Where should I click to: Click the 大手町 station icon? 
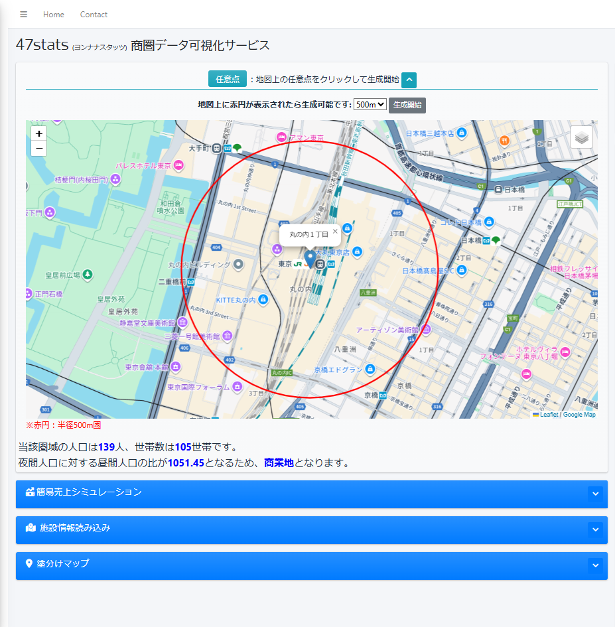pyautogui.click(x=216, y=149)
